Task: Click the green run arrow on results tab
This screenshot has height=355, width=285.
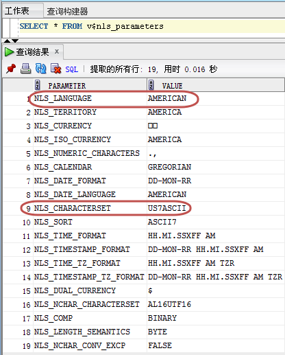Action: (x=9, y=52)
